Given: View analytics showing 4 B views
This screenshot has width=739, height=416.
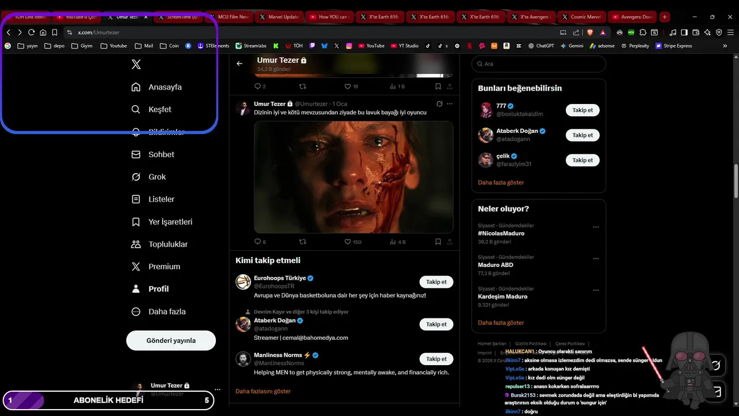Looking at the screenshot, I should (x=398, y=242).
